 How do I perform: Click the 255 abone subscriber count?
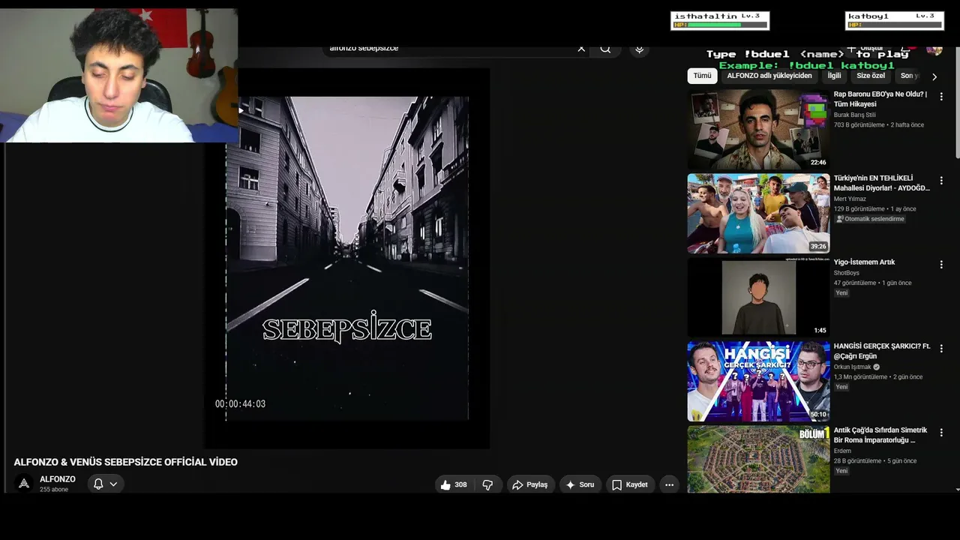(x=54, y=490)
